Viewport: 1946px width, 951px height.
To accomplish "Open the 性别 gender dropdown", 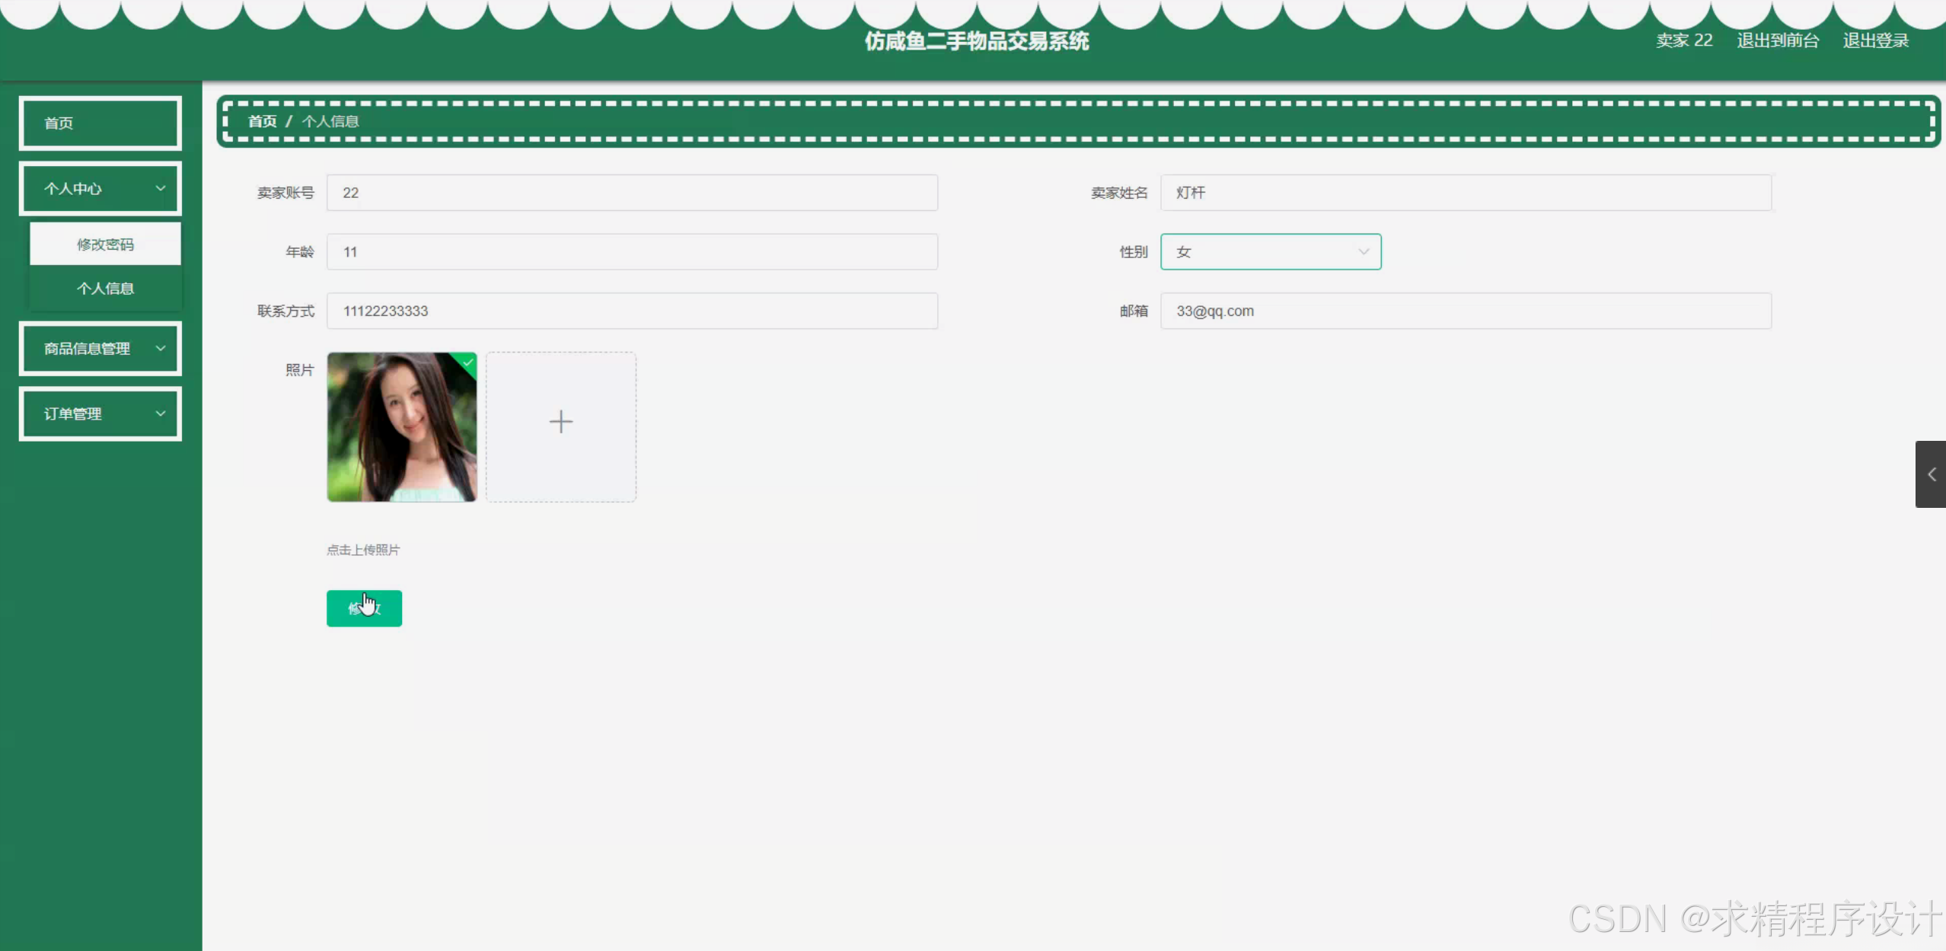I will pyautogui.click(x=1270, y=252).
